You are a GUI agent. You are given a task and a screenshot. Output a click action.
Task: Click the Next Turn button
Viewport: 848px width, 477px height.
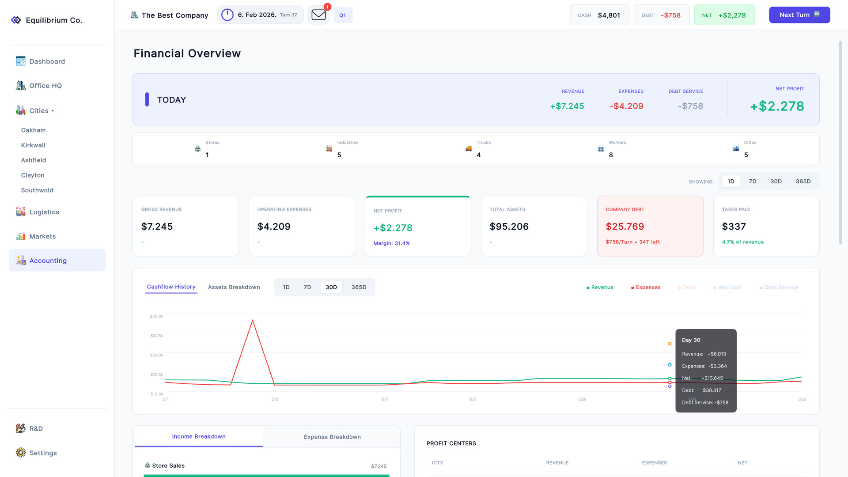pos(799,15)
